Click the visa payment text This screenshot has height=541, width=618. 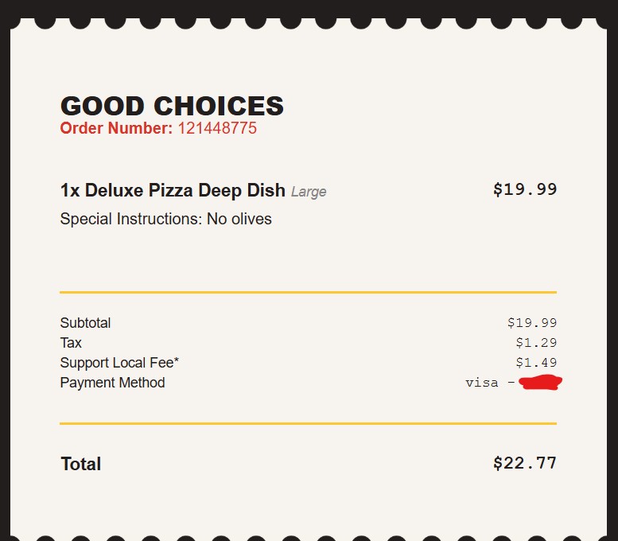point(482,383)
